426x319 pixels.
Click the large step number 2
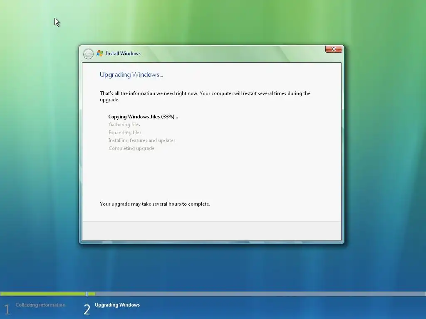click(x=87, y=309)
